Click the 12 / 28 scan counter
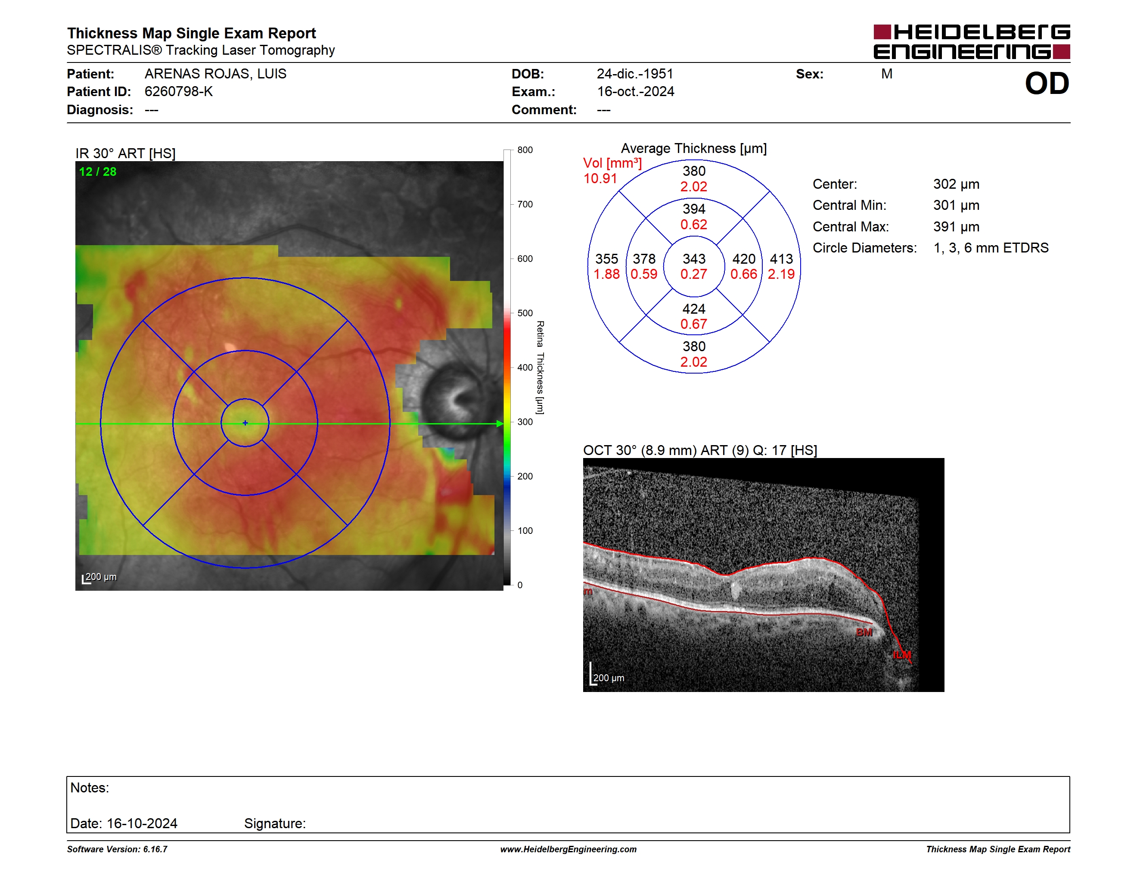This screenshot has width=1137, height=879. (97, 172)
